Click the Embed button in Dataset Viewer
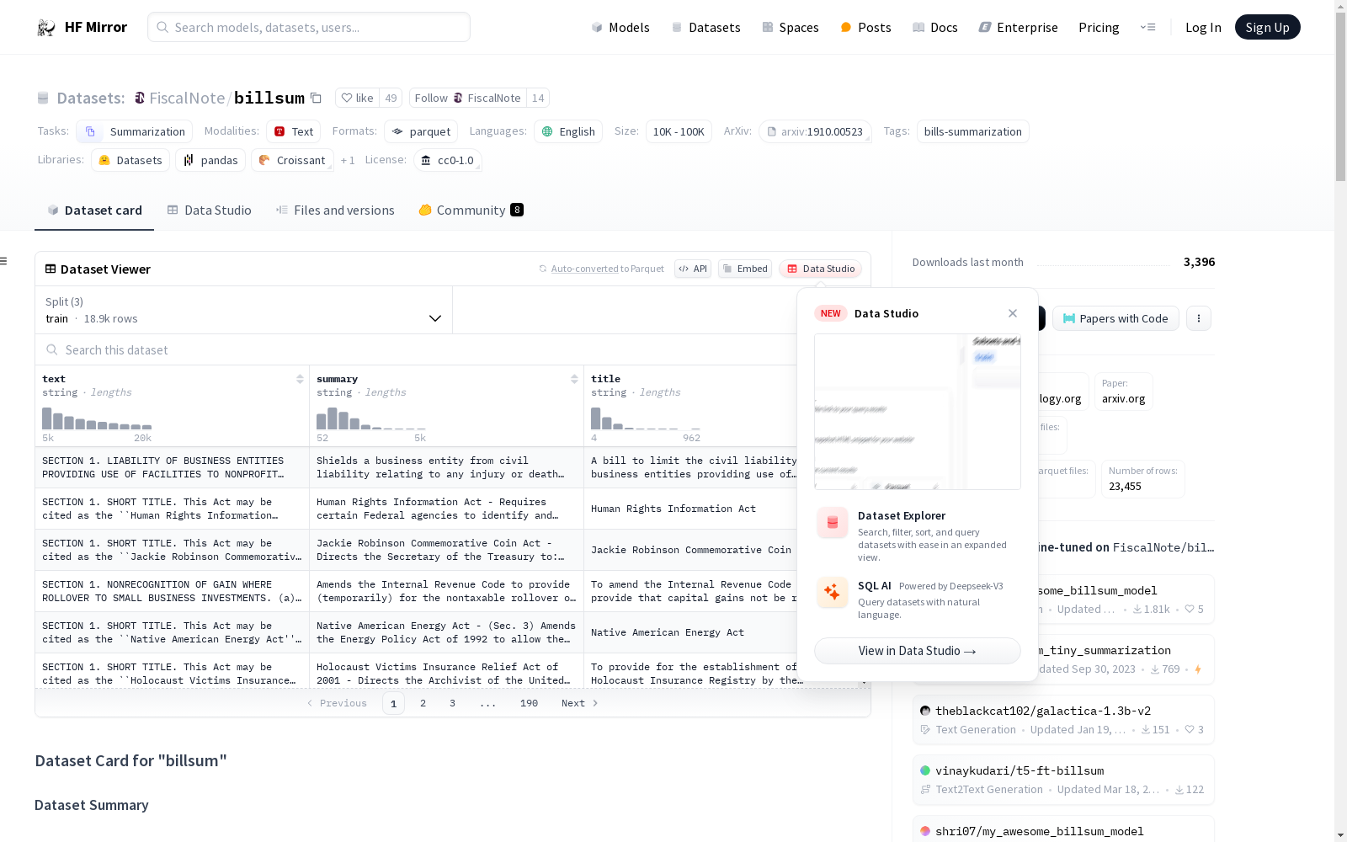 (745, 269)
